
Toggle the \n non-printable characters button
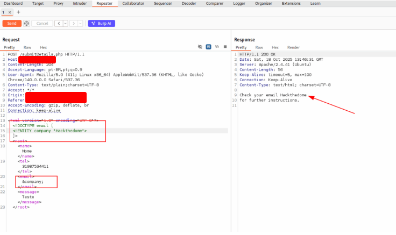217,47
